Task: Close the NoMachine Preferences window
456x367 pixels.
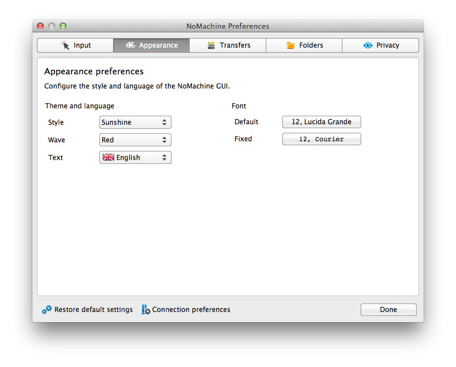Action: click(40, 26)
